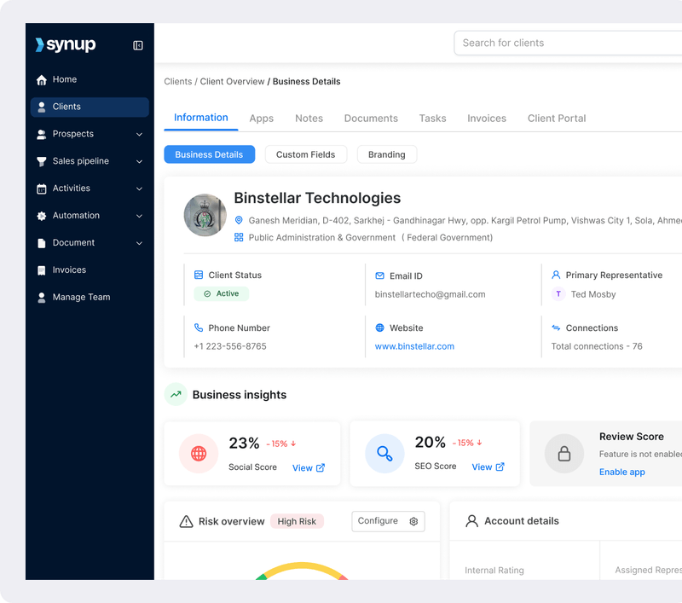
Task: Open the Notes tab
Action: pyautogui.click(x=309, y=119)
